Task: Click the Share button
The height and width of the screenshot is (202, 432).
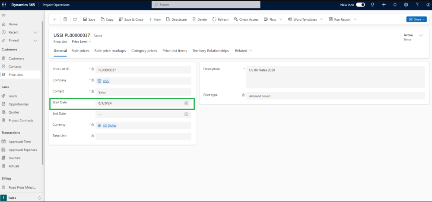Action: 416,19
